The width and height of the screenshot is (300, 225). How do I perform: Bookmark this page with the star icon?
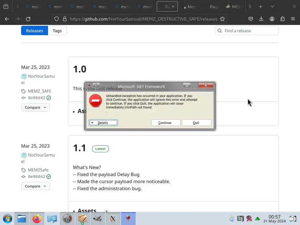point(222,19)
